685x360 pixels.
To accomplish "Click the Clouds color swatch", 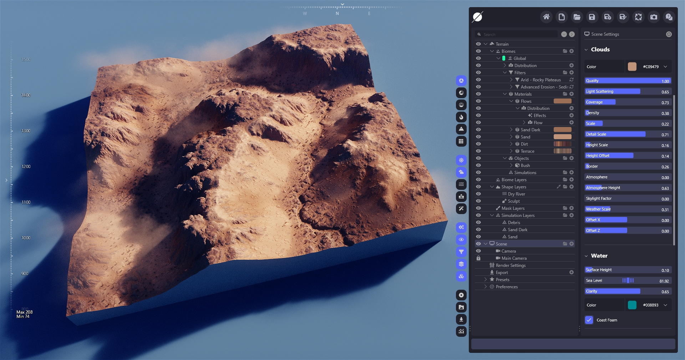I will click(x=632, y=67).
